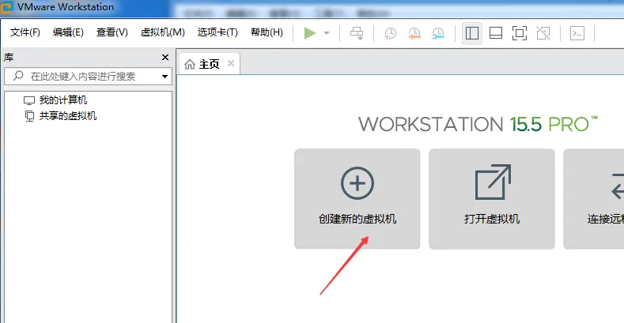Enter full screen mode

pyautogui.click(x=519, y=32)
